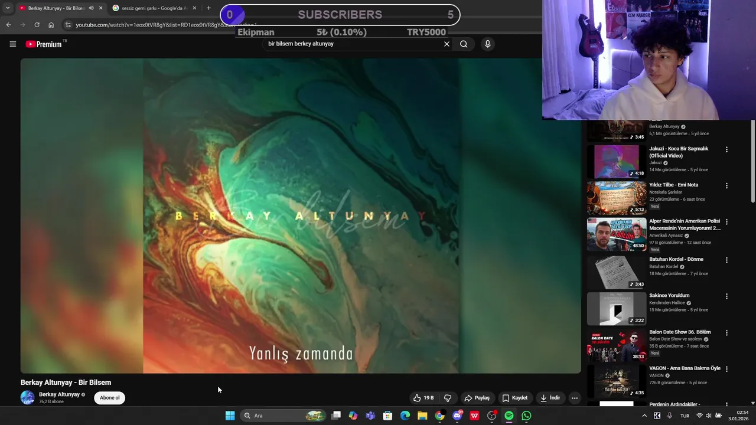
Task: Open the YouTube hamburger guide menu
Action: click(x=12, y=44)
